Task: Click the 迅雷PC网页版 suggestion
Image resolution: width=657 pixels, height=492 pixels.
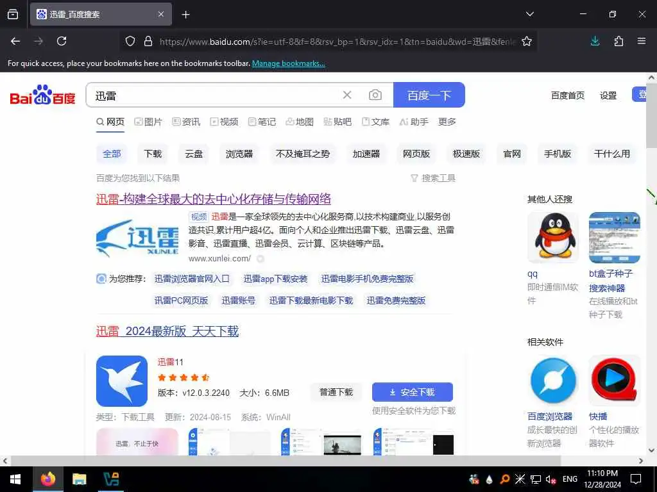Action: click(182, 300)
